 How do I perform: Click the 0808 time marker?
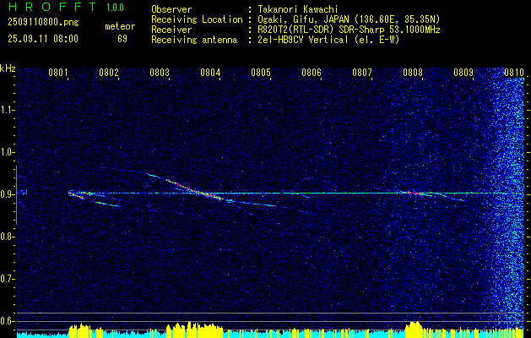(x=413, y=72)
